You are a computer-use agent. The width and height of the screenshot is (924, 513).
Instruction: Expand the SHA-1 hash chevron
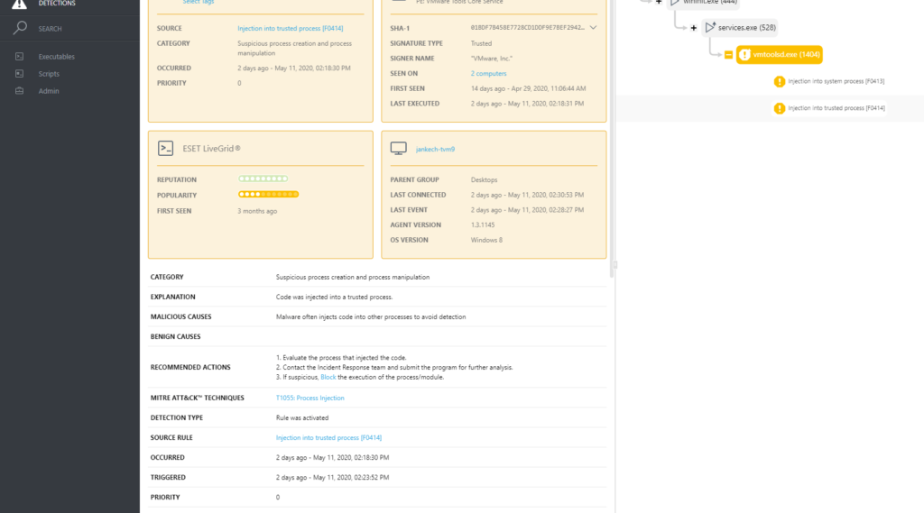coord(593,28)
